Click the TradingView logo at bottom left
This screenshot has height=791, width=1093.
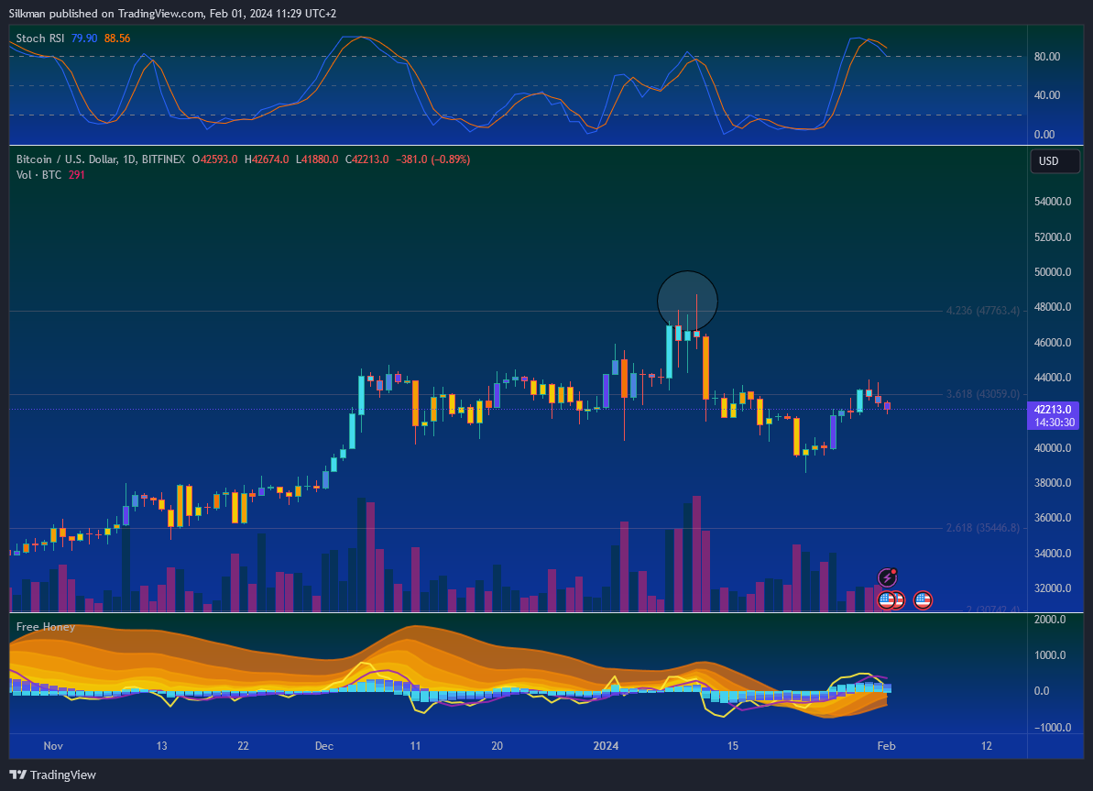[53, 775]
